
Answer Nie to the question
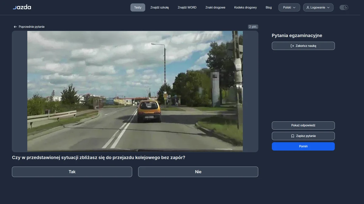[198, 172]
